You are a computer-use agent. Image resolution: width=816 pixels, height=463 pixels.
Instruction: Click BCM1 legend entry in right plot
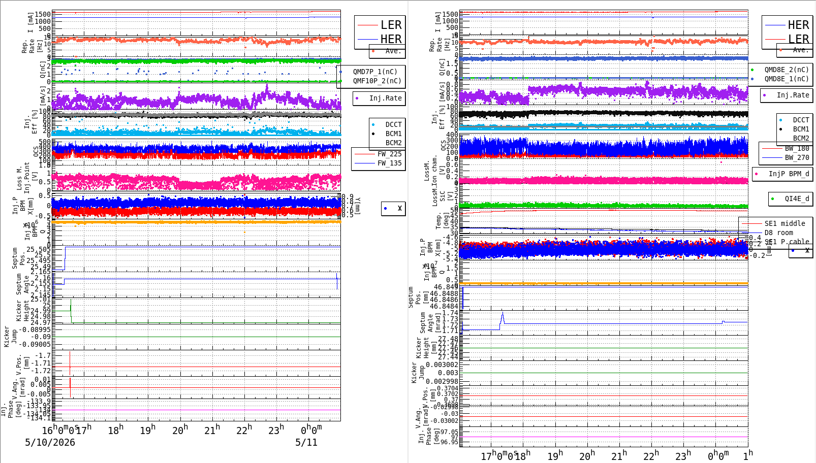click(x=795, y=129)
